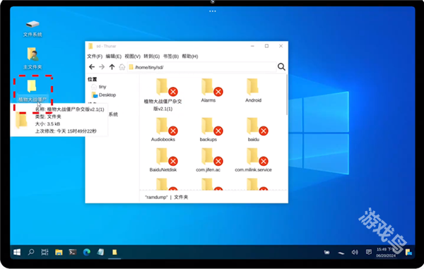The height and width of the screenshot is (269, 424).
Task: Open File Explorer icon on taskbar
Action: (59, 252)
